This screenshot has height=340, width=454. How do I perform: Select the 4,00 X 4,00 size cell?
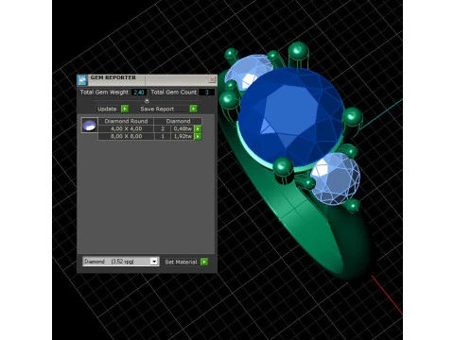click(x=126, y=128)
